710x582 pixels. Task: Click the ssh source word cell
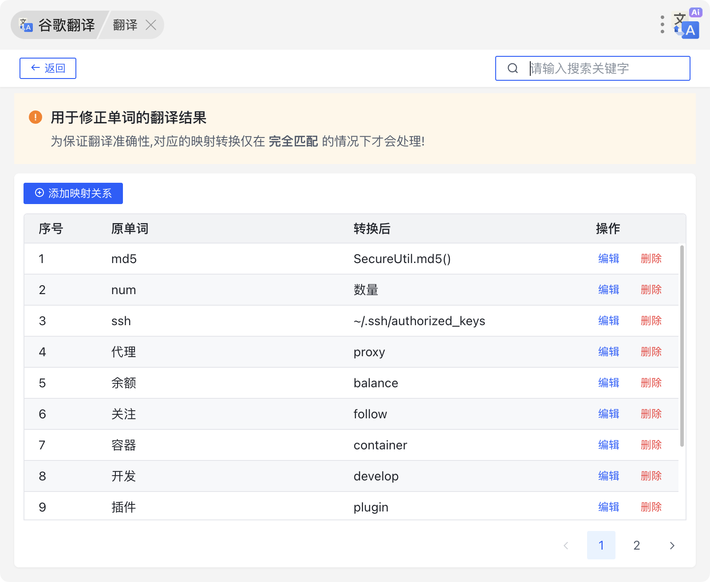(x=121, y=321)
